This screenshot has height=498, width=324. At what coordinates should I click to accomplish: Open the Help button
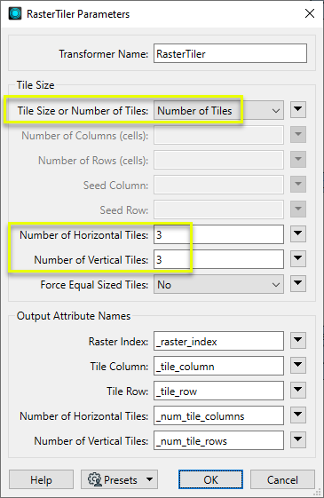coord(42,479)
